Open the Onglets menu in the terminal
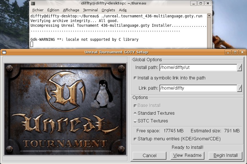Screen dimensions: 247x164 pyautogui.click(x=108, y=10)
